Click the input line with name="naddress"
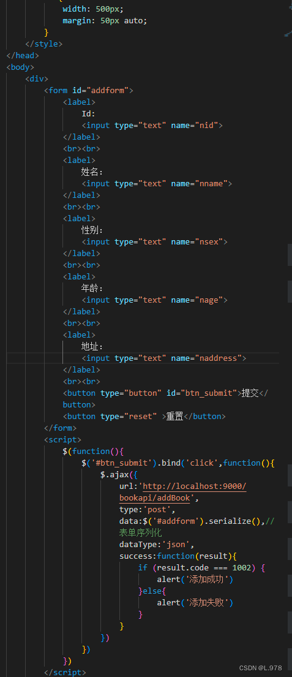 (x=164, y=358)
